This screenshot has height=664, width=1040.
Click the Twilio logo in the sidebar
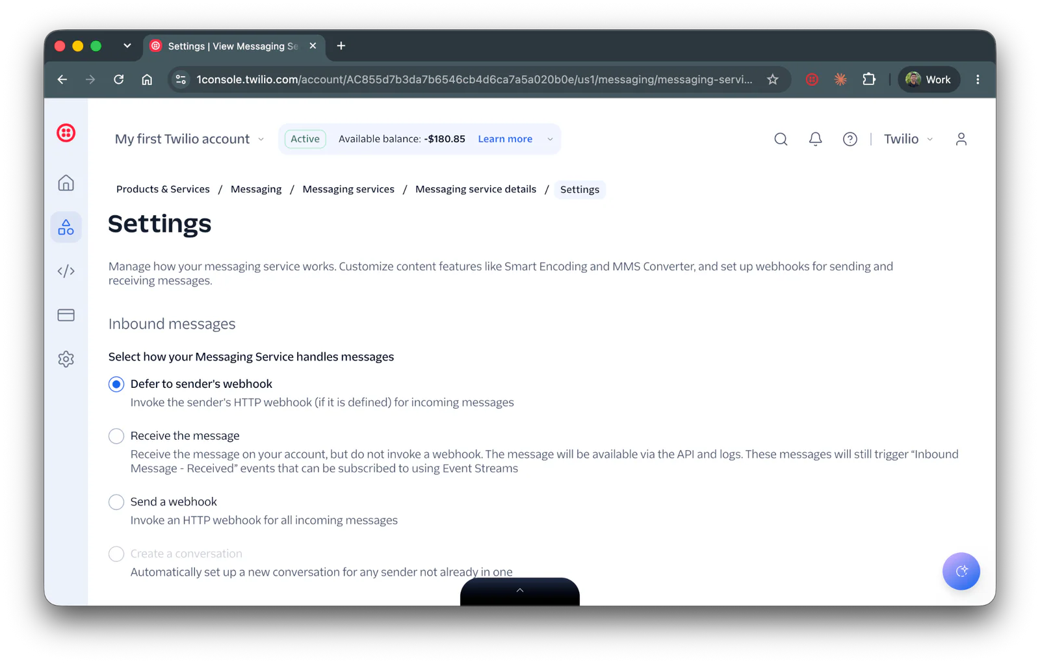[66, 133]
